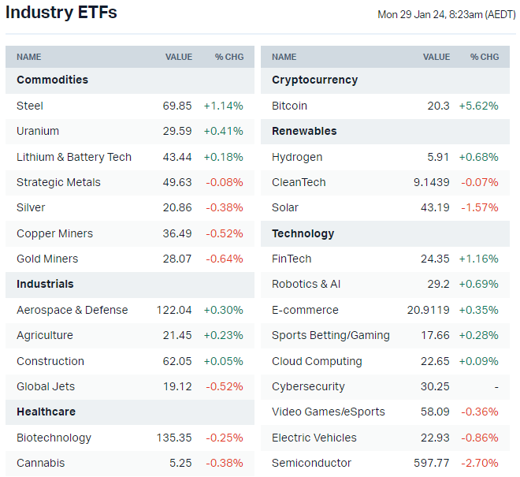Click Robotics & AI ETF name

306,284
